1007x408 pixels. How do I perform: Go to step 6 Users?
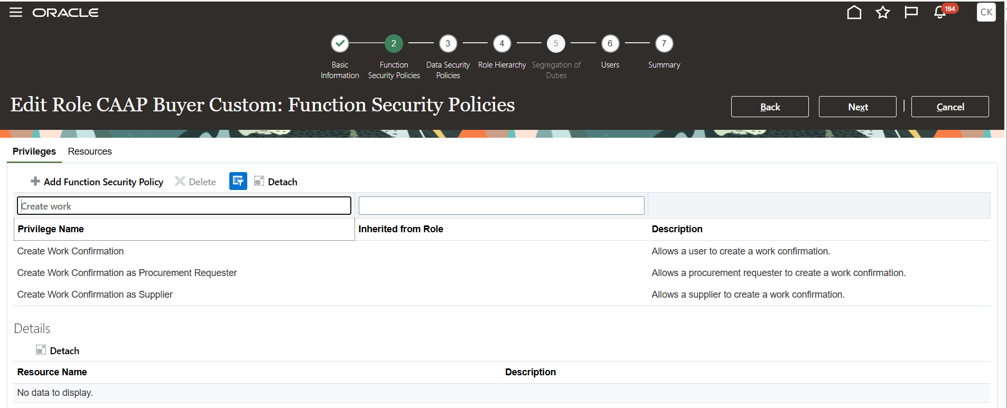click(610, 43)
